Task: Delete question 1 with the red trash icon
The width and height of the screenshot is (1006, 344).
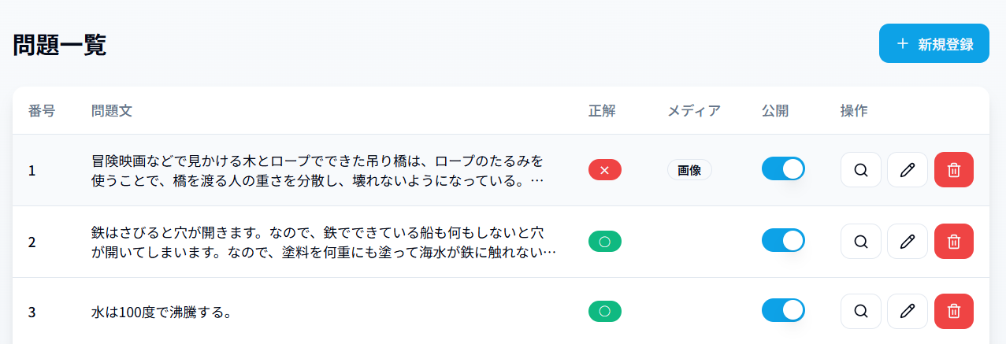Action: [x=953, y=170]
